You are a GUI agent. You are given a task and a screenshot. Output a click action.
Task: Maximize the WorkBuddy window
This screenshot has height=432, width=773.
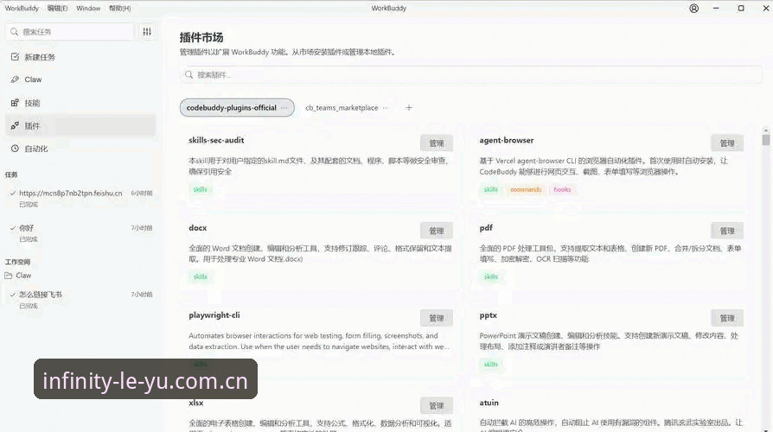click(740, 9)
